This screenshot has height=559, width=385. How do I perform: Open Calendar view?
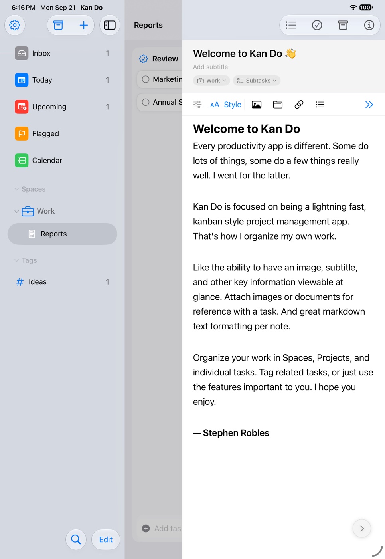[x=62, y=160]
